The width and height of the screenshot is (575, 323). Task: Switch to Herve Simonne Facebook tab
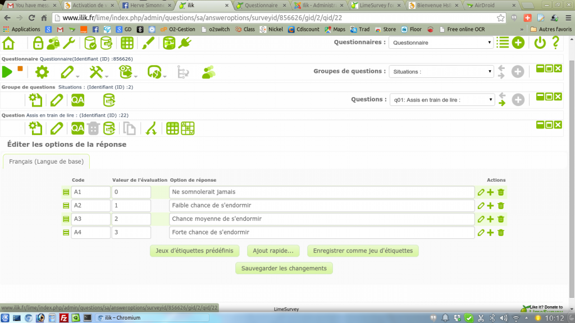[147, 6]
